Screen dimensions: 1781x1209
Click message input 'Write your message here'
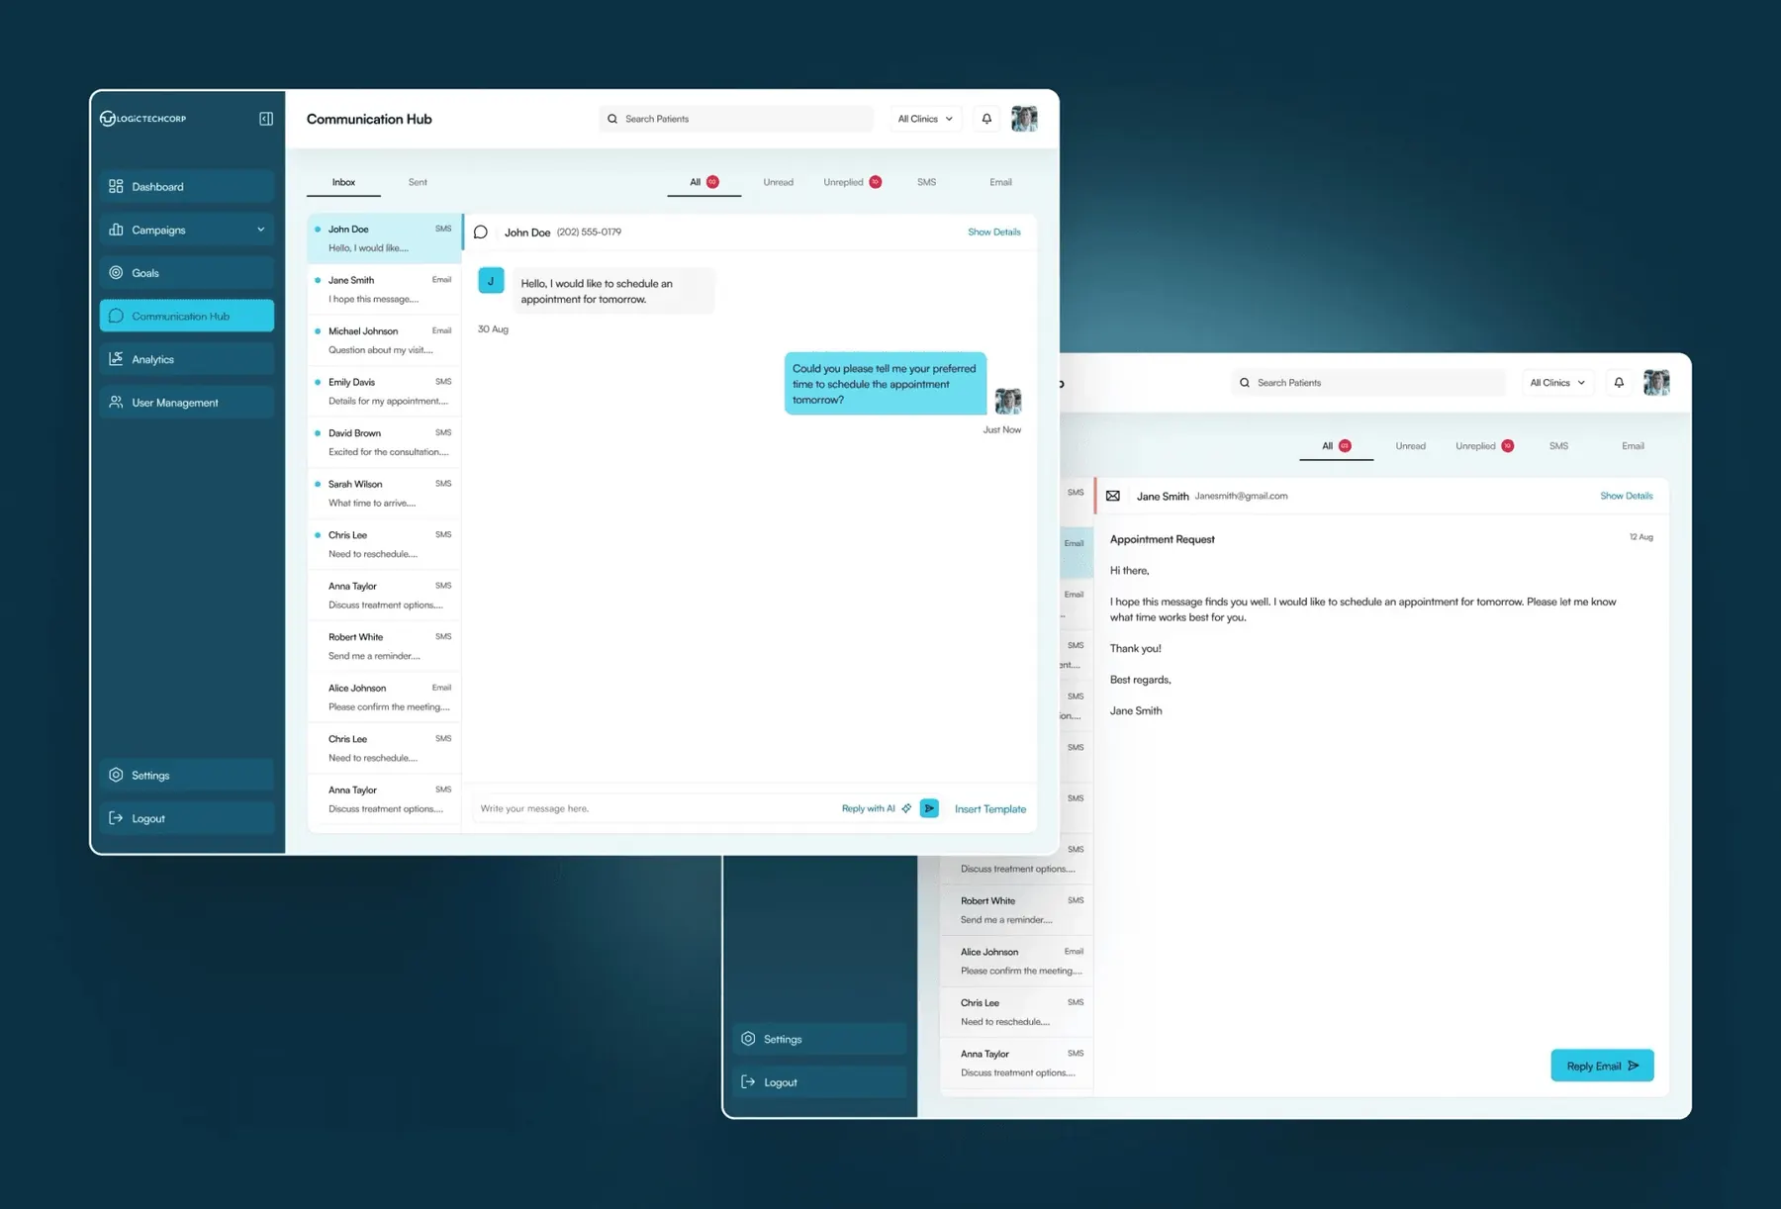coord(653,808)
